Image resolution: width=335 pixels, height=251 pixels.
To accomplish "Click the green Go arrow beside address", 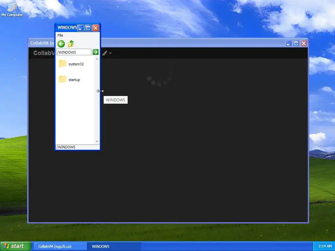I will click(96, 52).
